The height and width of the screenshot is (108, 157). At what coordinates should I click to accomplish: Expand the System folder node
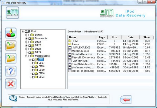coord(26,35)
